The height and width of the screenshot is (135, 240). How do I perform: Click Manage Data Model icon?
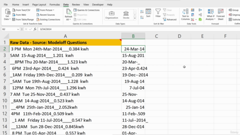pyautogui.click(x=200, y=19)
